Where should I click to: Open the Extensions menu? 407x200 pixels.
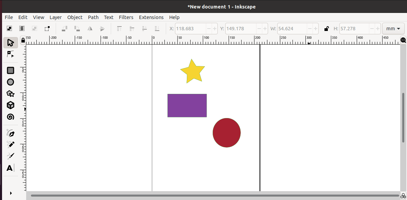click(151, 17)
